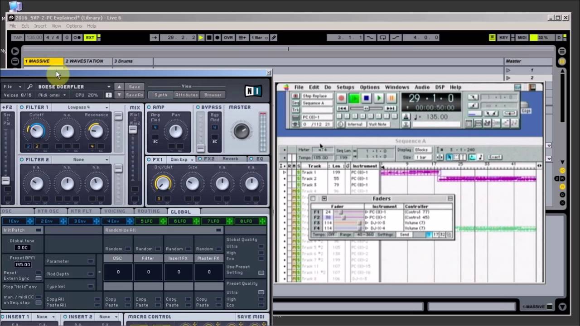
Task: Open the Windows menu in Mac sequencer
Action: pos(397,87)
